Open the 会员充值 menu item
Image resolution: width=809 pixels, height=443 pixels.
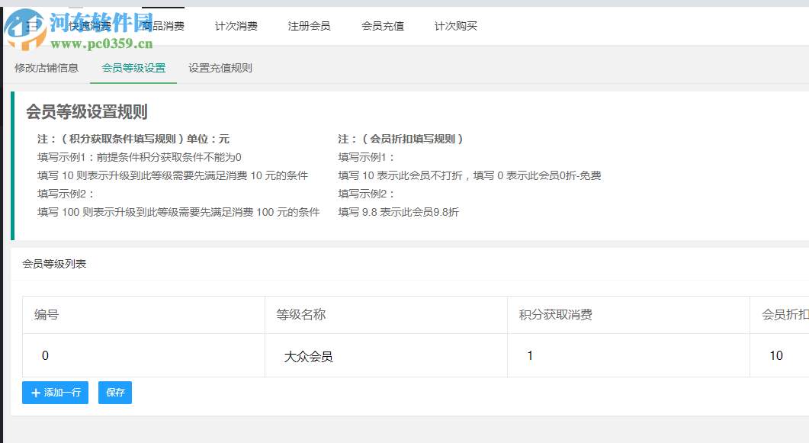coord(382,25)
